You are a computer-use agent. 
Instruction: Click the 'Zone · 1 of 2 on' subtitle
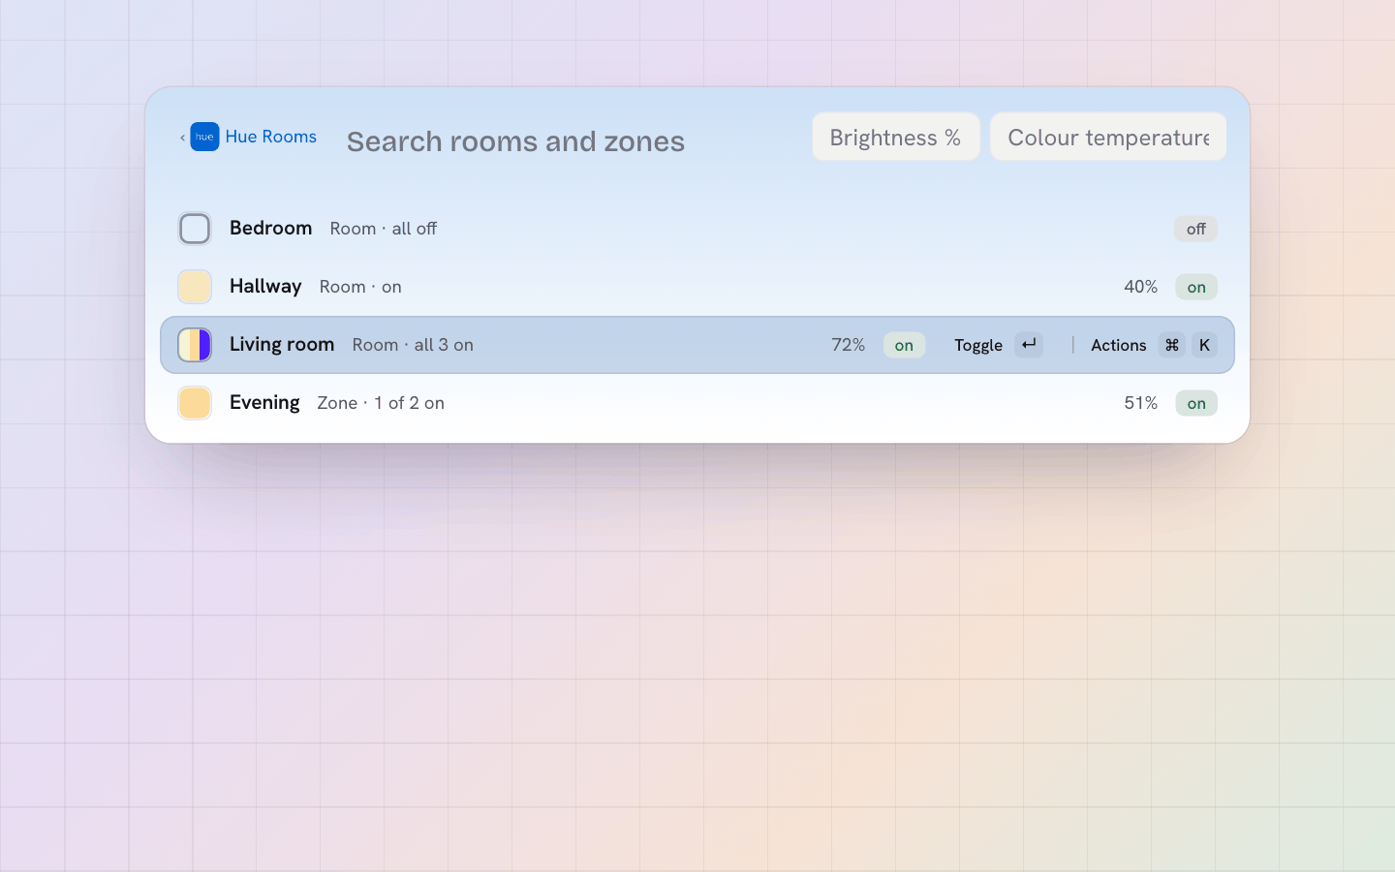(x=381, y=403)
